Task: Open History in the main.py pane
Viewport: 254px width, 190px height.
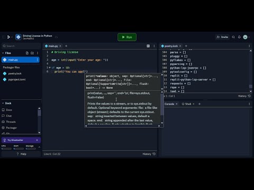Action: pos(149,154)
